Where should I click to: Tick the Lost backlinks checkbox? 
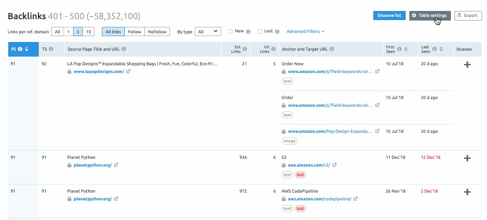point(260,31)
